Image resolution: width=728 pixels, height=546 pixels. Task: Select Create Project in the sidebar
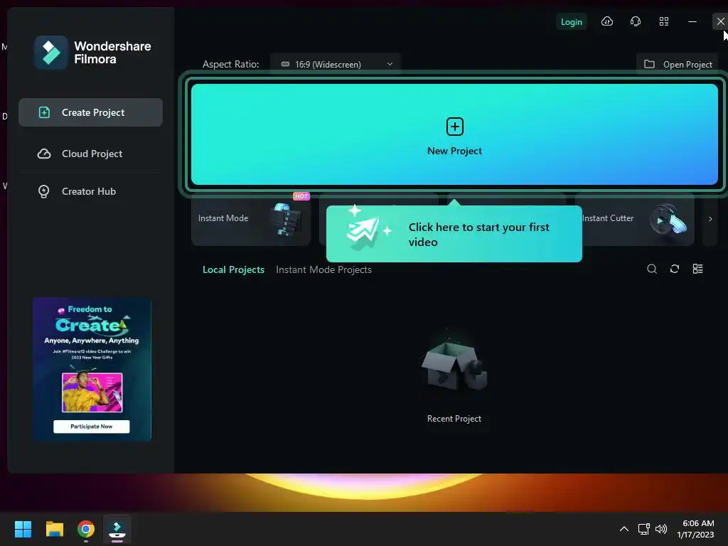pyautogui.click(x=90, y=112)
